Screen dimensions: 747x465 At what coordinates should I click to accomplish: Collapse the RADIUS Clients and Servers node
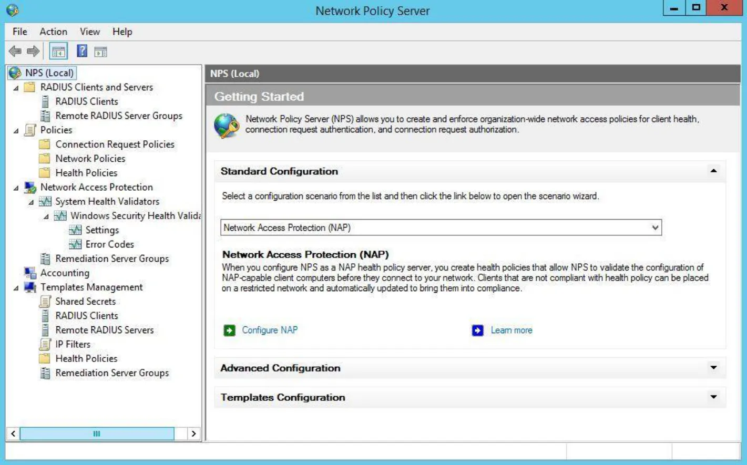16,88
